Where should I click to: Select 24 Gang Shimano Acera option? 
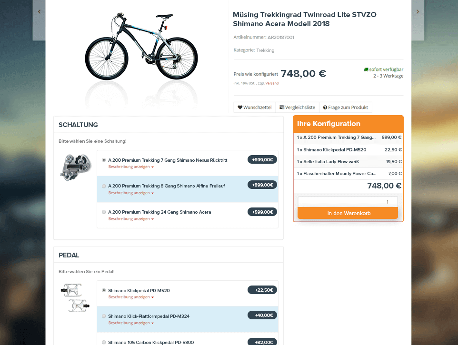click(104, 212)
